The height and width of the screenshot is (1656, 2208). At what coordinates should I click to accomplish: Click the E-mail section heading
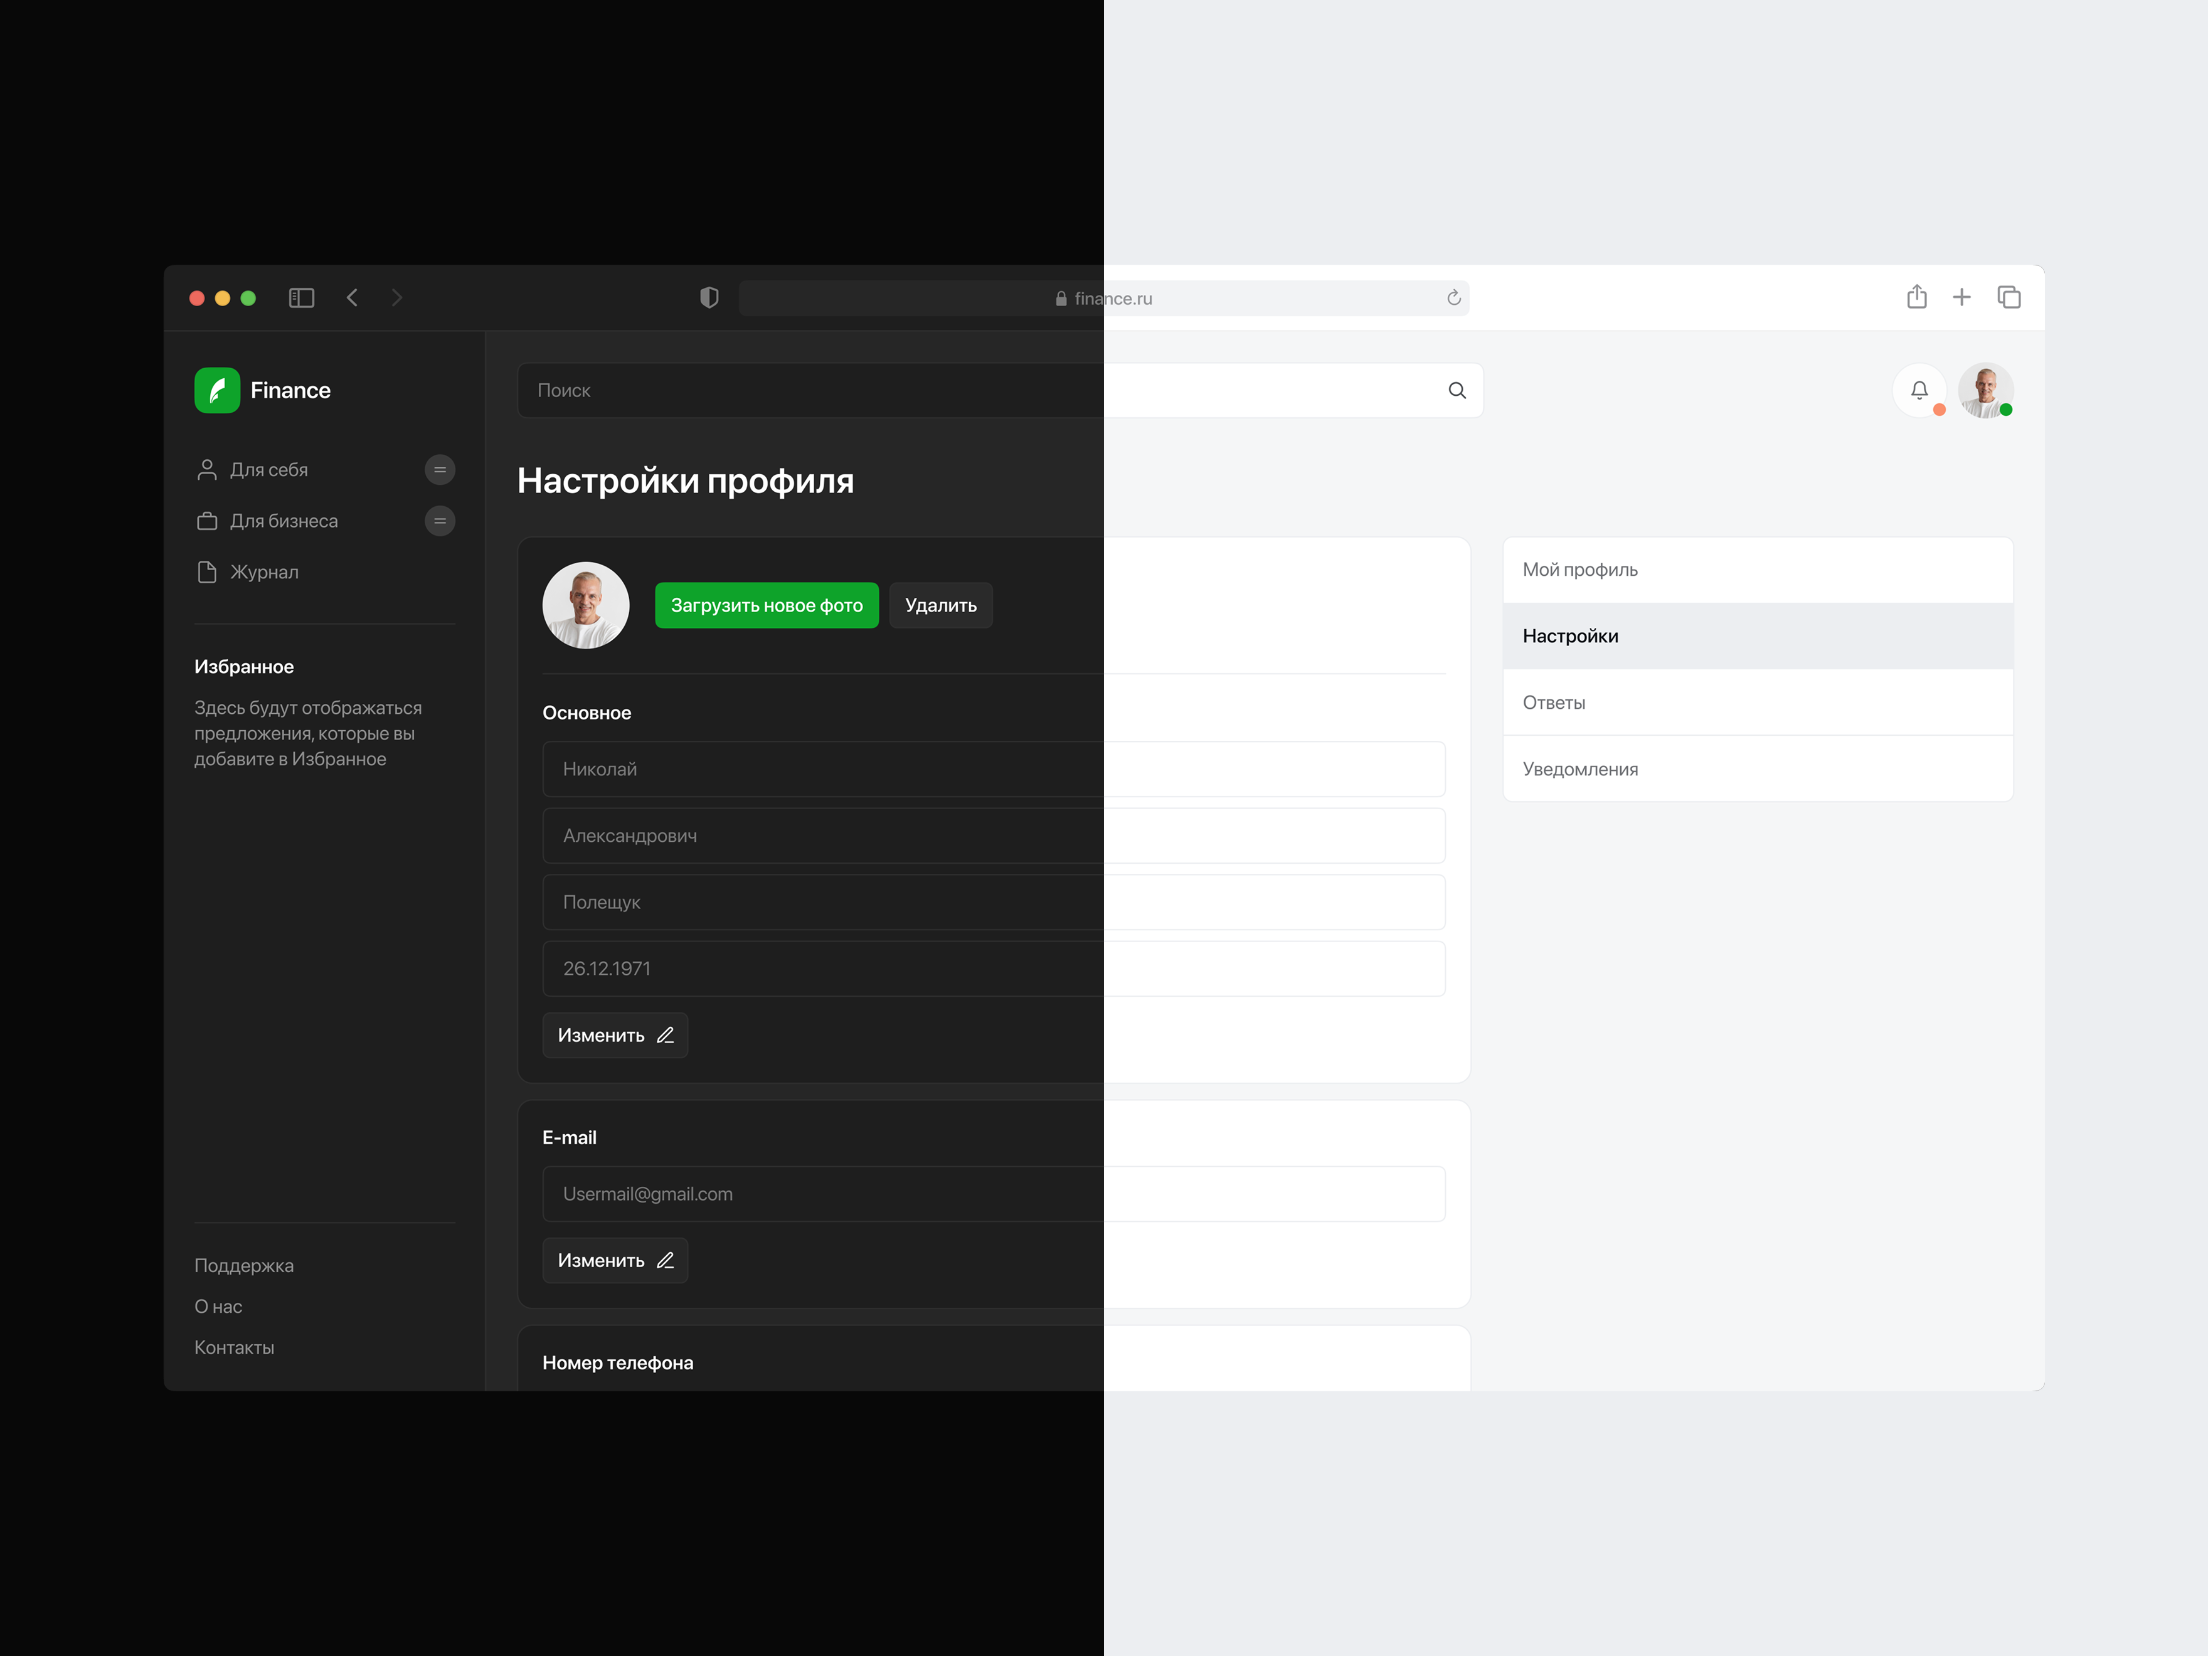tap(570, 1138)
